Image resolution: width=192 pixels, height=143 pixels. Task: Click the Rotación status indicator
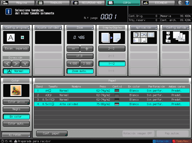pyautogui.click(x=162, y=141)
